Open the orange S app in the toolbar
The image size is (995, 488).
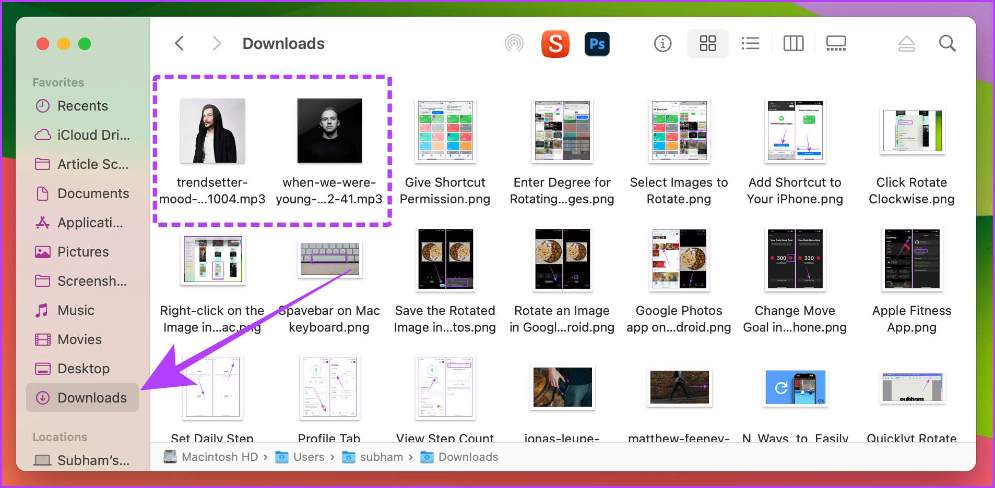click(x=555, y=44)
